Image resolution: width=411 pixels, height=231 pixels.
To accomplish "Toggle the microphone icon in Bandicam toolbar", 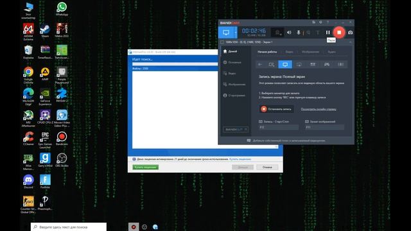I will click(298, 33).
